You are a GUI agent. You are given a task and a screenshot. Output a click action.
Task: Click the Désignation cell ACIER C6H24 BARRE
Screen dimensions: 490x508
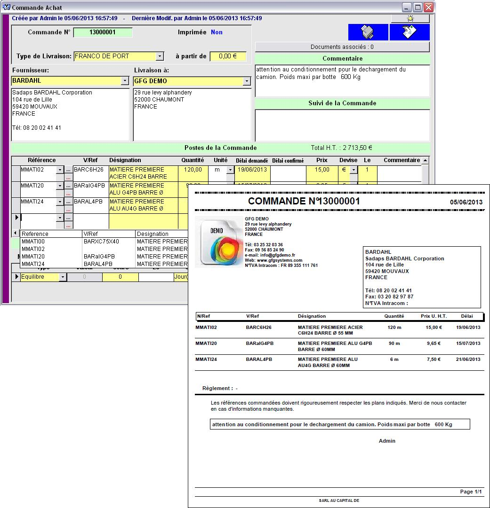[x=144, y=173]
